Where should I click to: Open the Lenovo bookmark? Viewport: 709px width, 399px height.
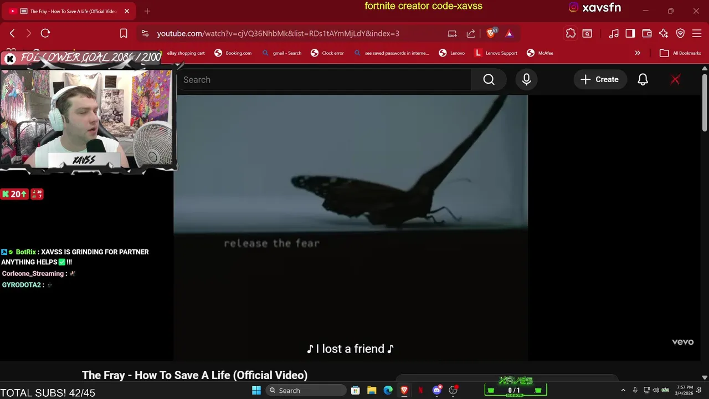click(452, 53)
